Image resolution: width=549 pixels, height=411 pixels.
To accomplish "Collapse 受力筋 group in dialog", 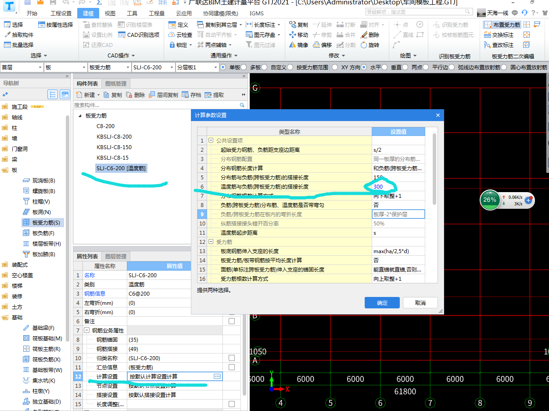I will [x=211, y=242].
